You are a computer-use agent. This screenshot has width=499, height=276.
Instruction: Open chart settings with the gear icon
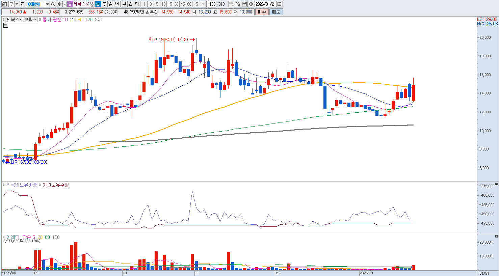(251, 4)
